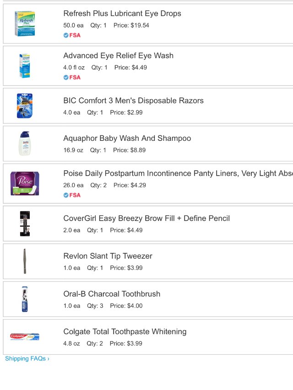Click the FSA badge under Advanced Eye Relief
Image resolution: width=293 pixels, height=390 pixels.
tap(72, 77)
